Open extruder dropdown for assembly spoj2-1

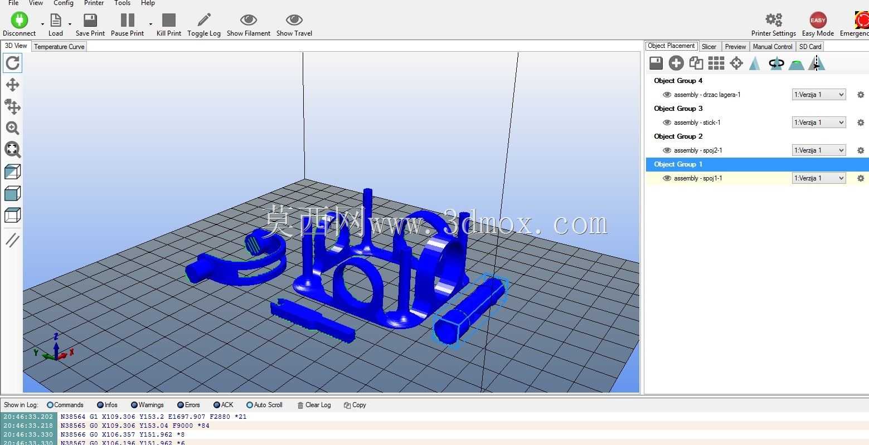point(819,150)
